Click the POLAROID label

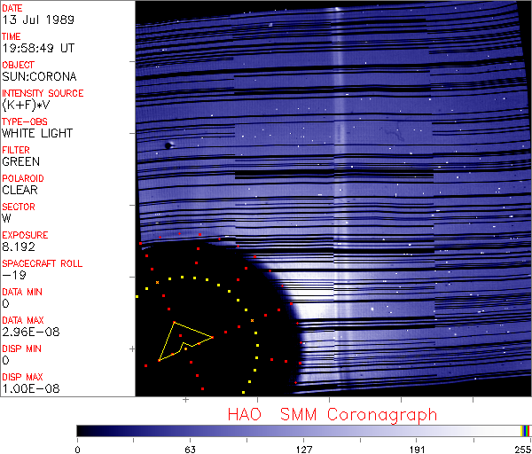[23, 178]
